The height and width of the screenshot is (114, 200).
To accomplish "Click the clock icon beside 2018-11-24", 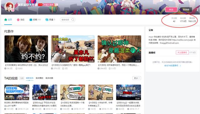I will tap(16, 109).
